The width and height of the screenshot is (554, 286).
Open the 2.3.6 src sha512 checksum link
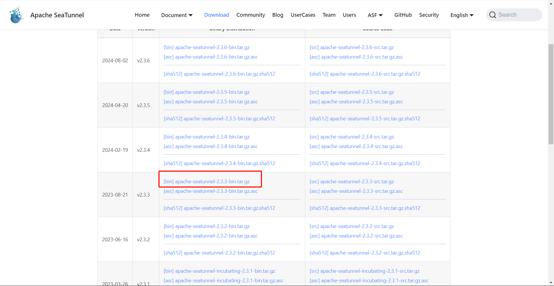365,74
